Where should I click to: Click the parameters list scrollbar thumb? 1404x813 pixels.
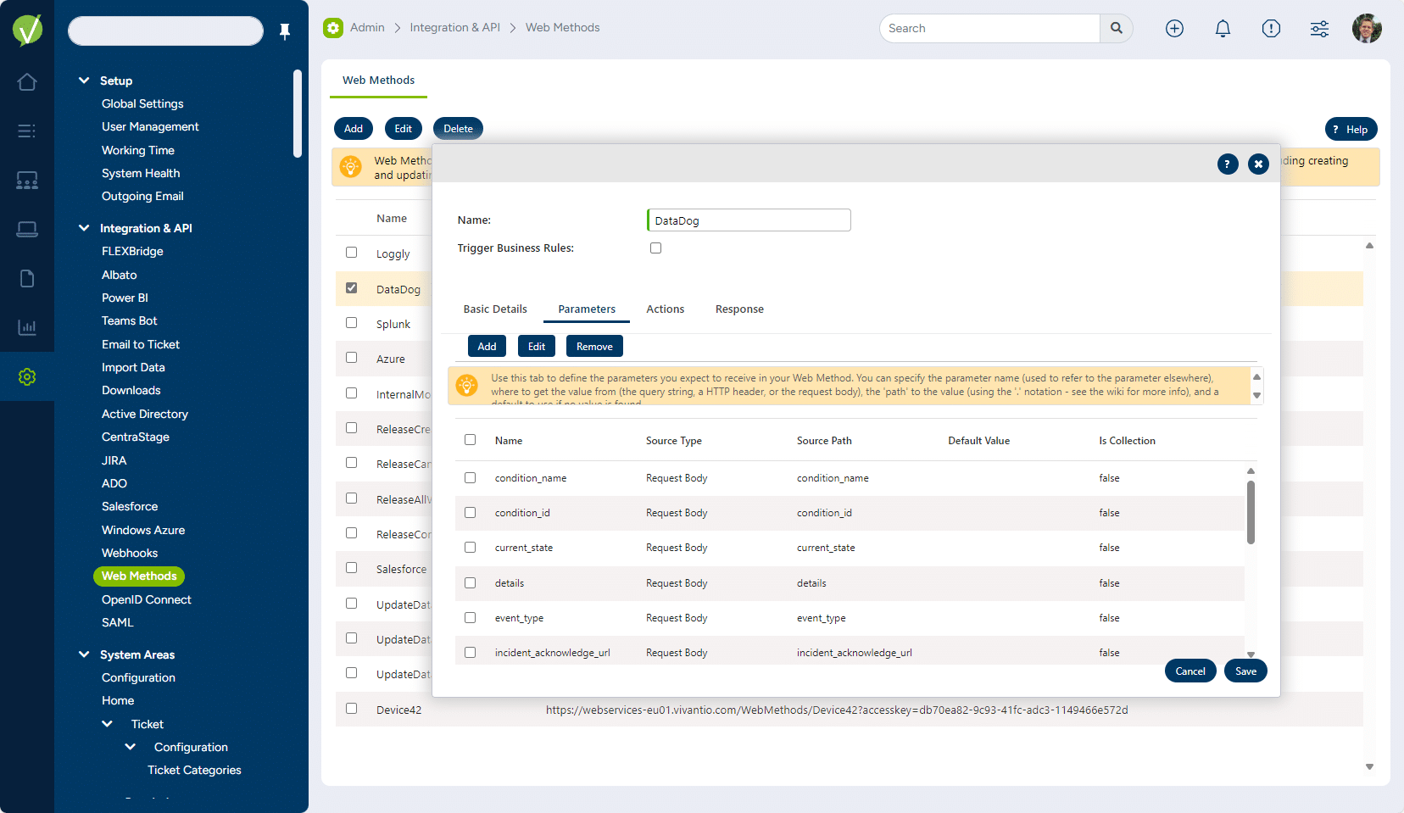(1251, 512)
